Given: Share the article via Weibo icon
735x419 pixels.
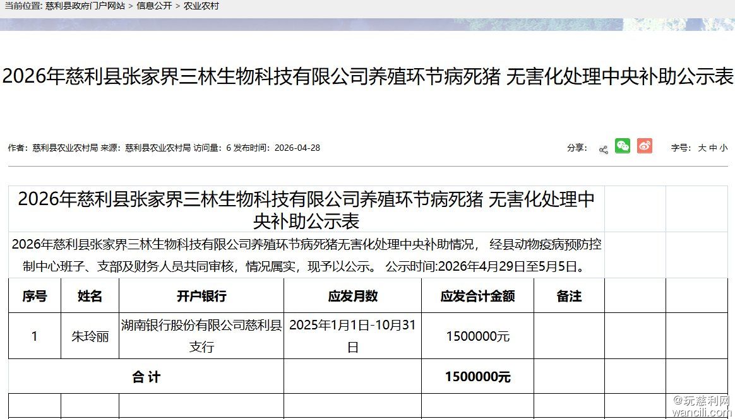Looking at the screenshot, I should (x=644, y=146).
